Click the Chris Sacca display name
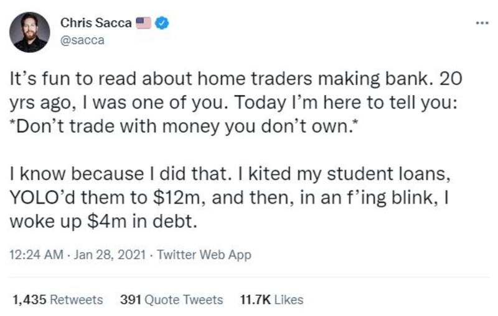 click(96, 23)
